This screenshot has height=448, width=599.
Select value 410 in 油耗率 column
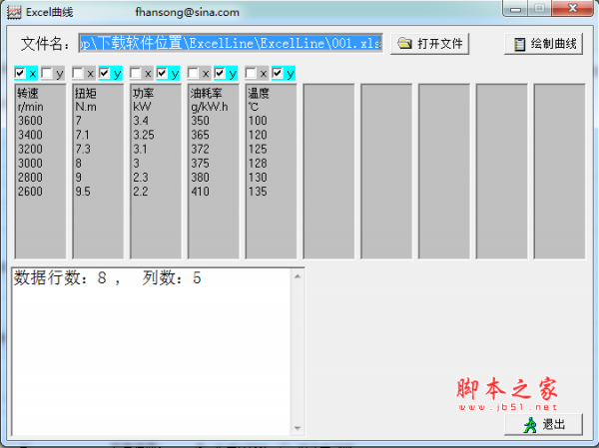(x=201, y=192)
